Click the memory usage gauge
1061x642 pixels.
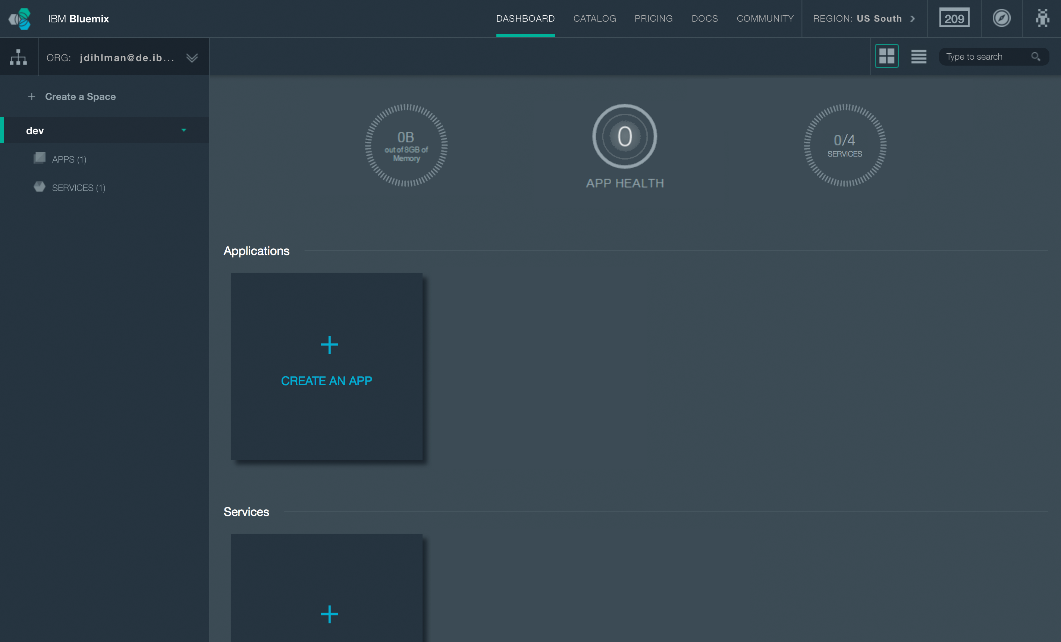(406, 145)
